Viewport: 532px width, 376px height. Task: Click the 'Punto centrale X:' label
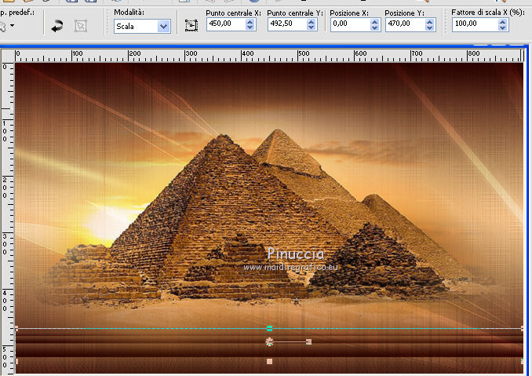point(233,13)
